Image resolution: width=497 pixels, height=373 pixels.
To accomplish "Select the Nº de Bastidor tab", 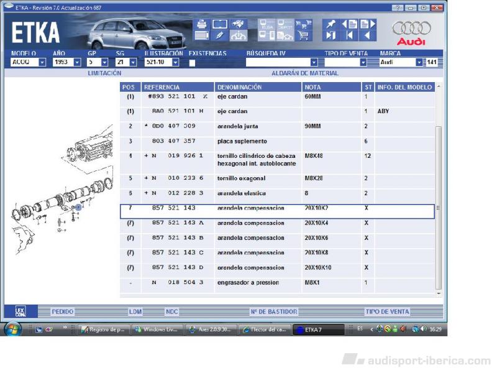I will pos(273,311).
